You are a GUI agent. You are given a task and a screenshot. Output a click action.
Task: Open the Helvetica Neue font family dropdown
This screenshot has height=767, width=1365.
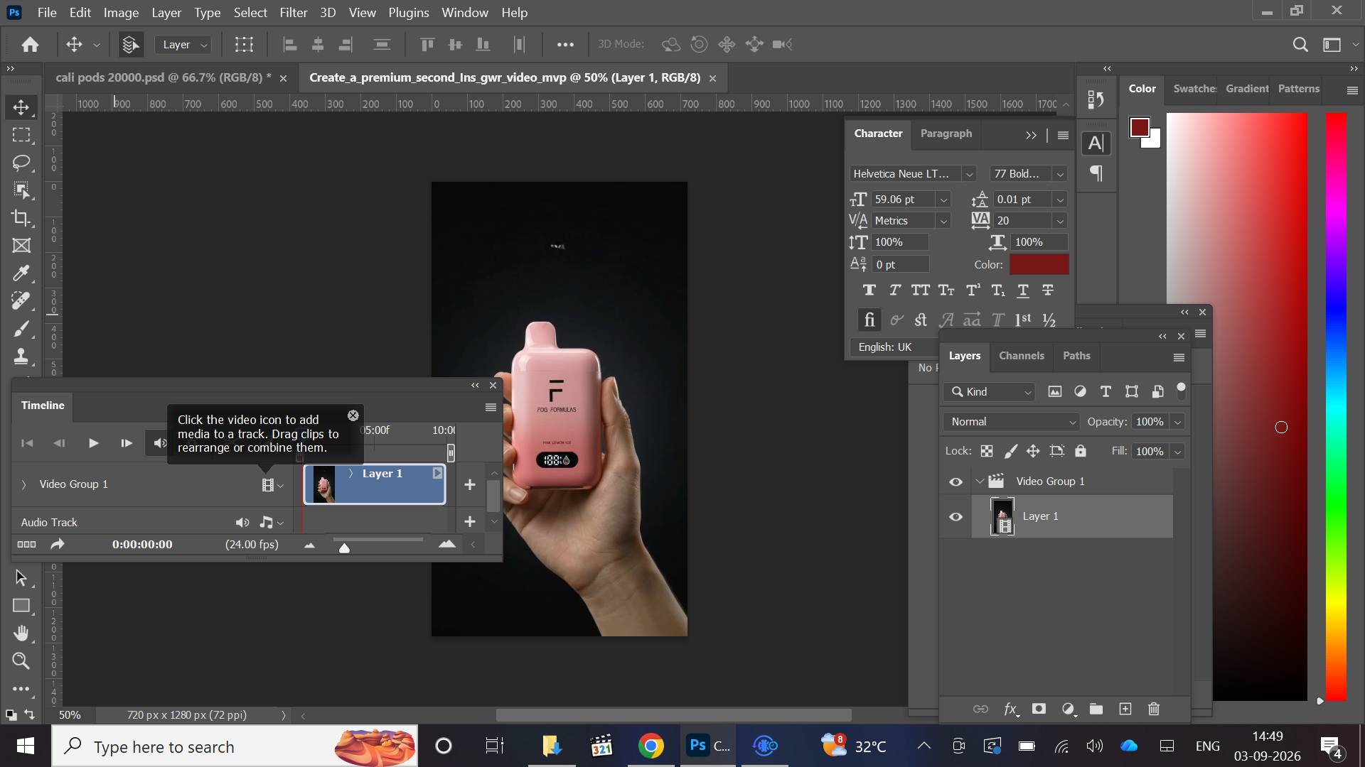tap(912, 173)
